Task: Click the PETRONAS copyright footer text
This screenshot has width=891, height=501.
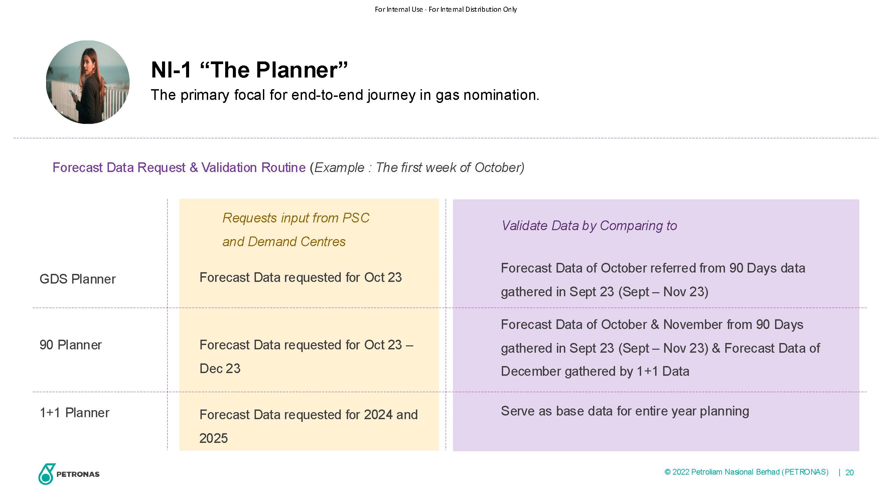Action: pyautogui.click(x=746, y=472)
